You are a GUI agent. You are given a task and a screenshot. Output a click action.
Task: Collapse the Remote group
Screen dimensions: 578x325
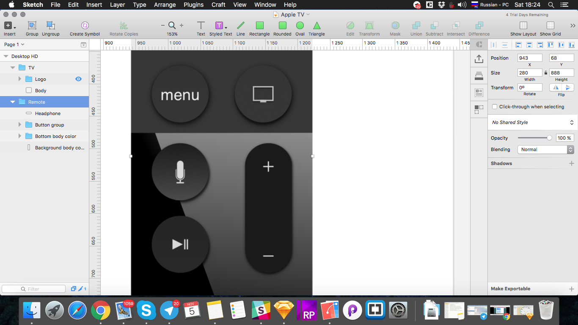click(13, 102)
